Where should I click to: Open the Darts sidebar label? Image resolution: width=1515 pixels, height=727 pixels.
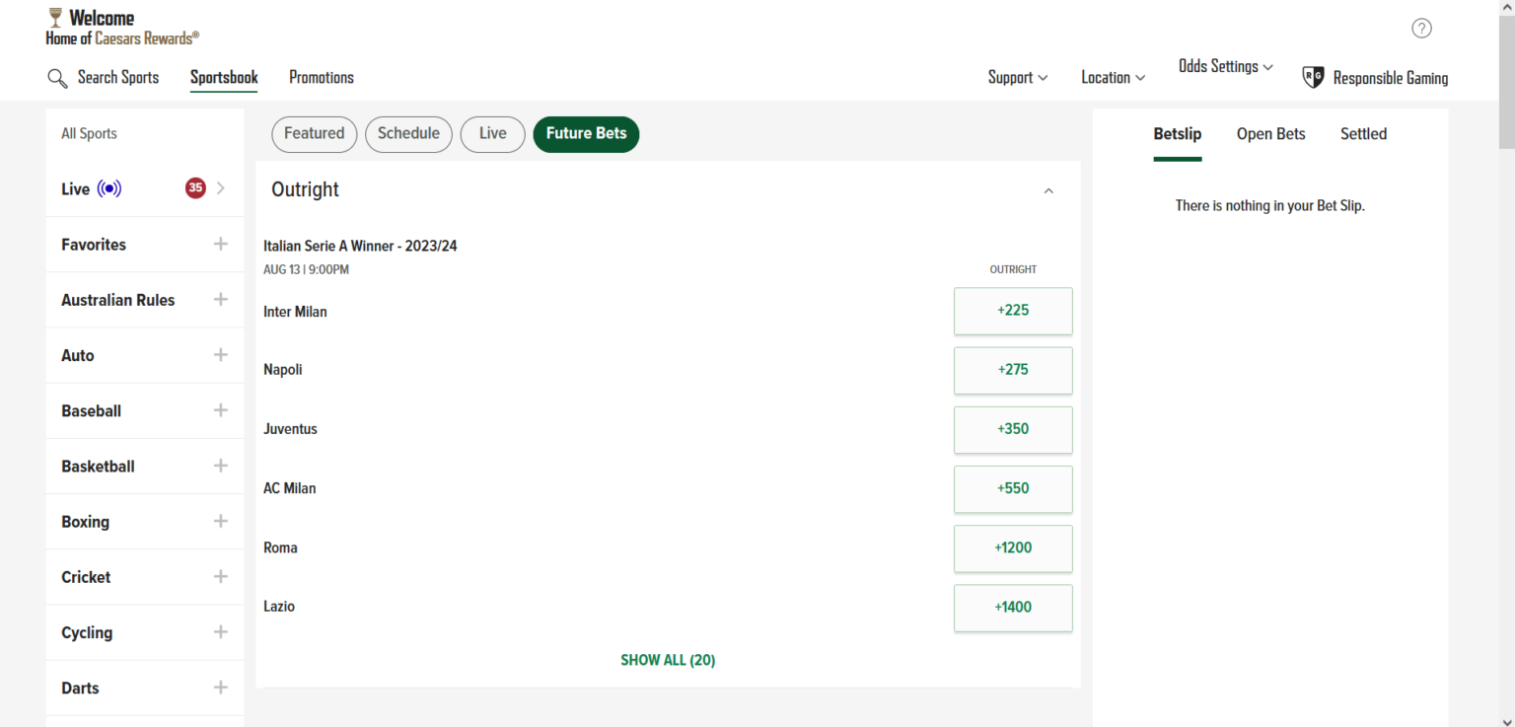tap(80, 688)
